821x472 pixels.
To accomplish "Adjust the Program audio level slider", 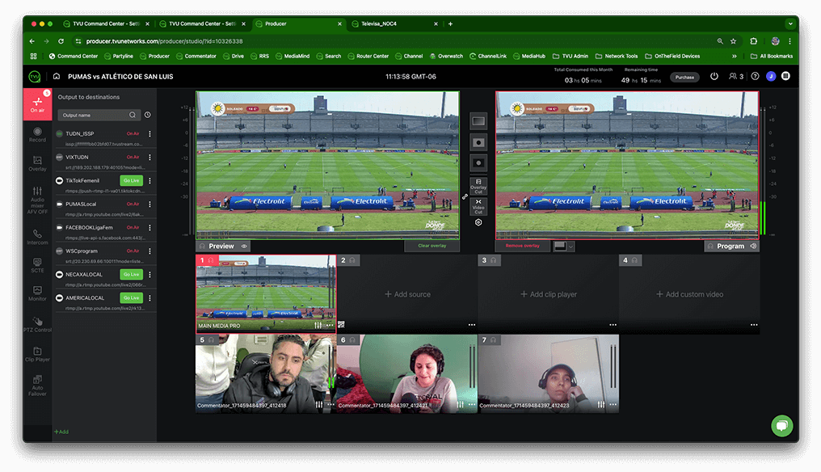I will point(764,171).
